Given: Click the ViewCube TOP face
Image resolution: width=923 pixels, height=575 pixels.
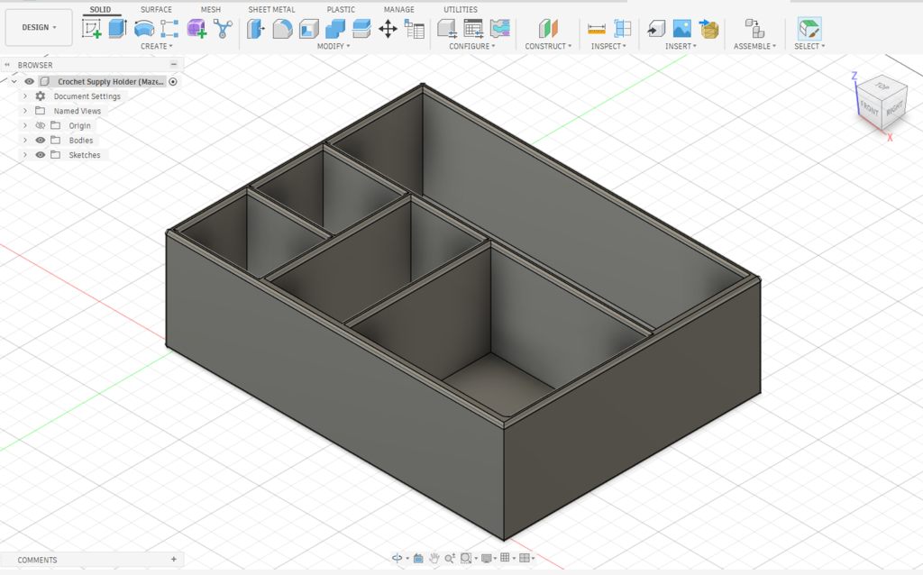Looking at the screenshot, I should (882, 87).
